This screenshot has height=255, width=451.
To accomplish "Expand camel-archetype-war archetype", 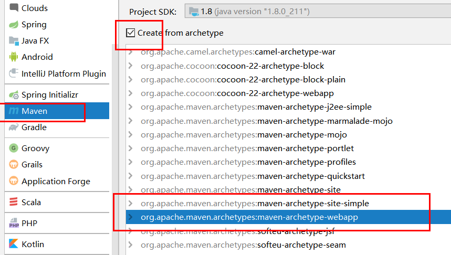I will tap(131, 52).
